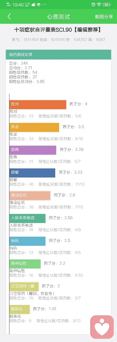Tap the back arrow icon
Screen dimensions: 117x342
9,17
